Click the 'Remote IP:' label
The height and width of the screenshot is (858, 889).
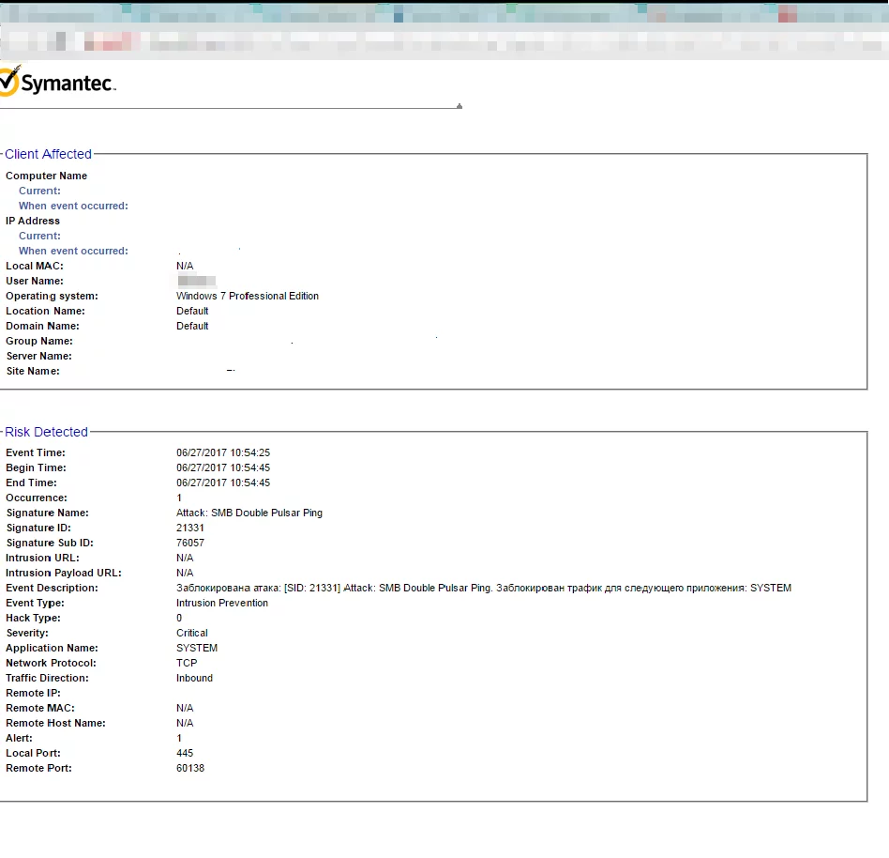(x=33, y=694)
